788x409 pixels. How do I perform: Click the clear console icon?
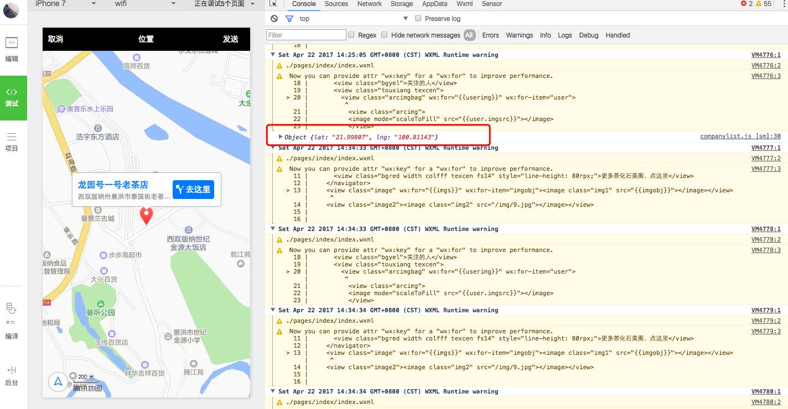(x=274, y=19)
